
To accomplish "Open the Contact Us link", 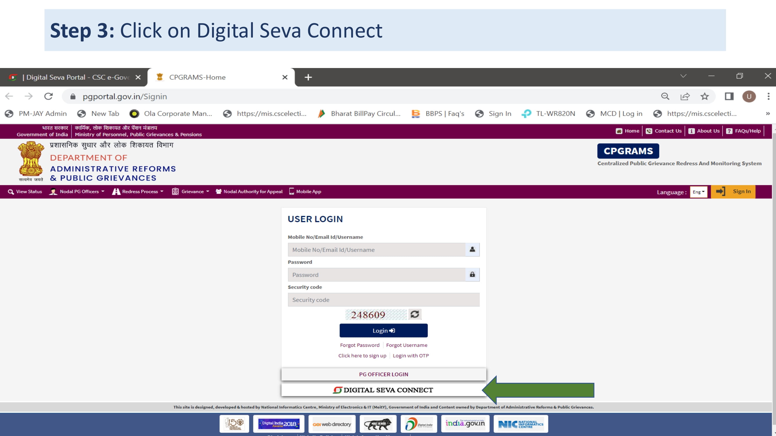I will click(x=664, y=131).
